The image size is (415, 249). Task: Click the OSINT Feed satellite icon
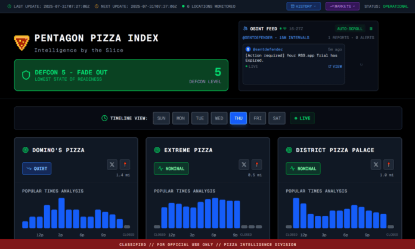[245, 29]
